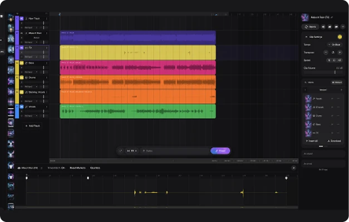Open the New Track options menu

47,19
